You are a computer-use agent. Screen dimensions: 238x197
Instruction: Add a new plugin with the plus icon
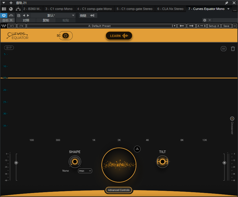(11, 3)
